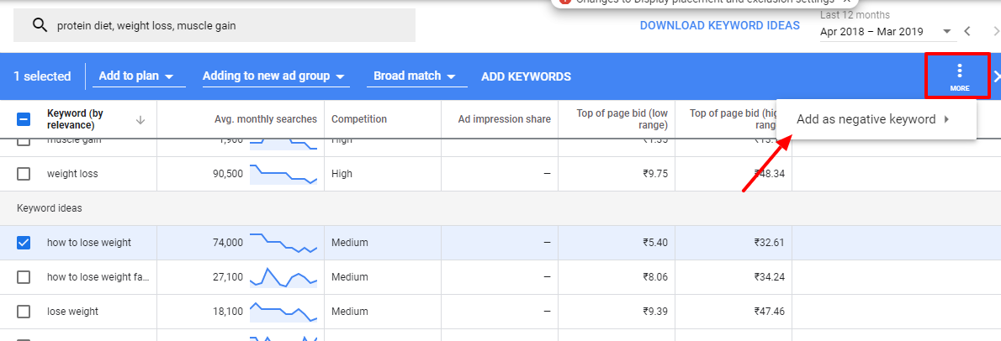1001x341 pixels.
Task: Click the 1 selected label
Action: 42,76
